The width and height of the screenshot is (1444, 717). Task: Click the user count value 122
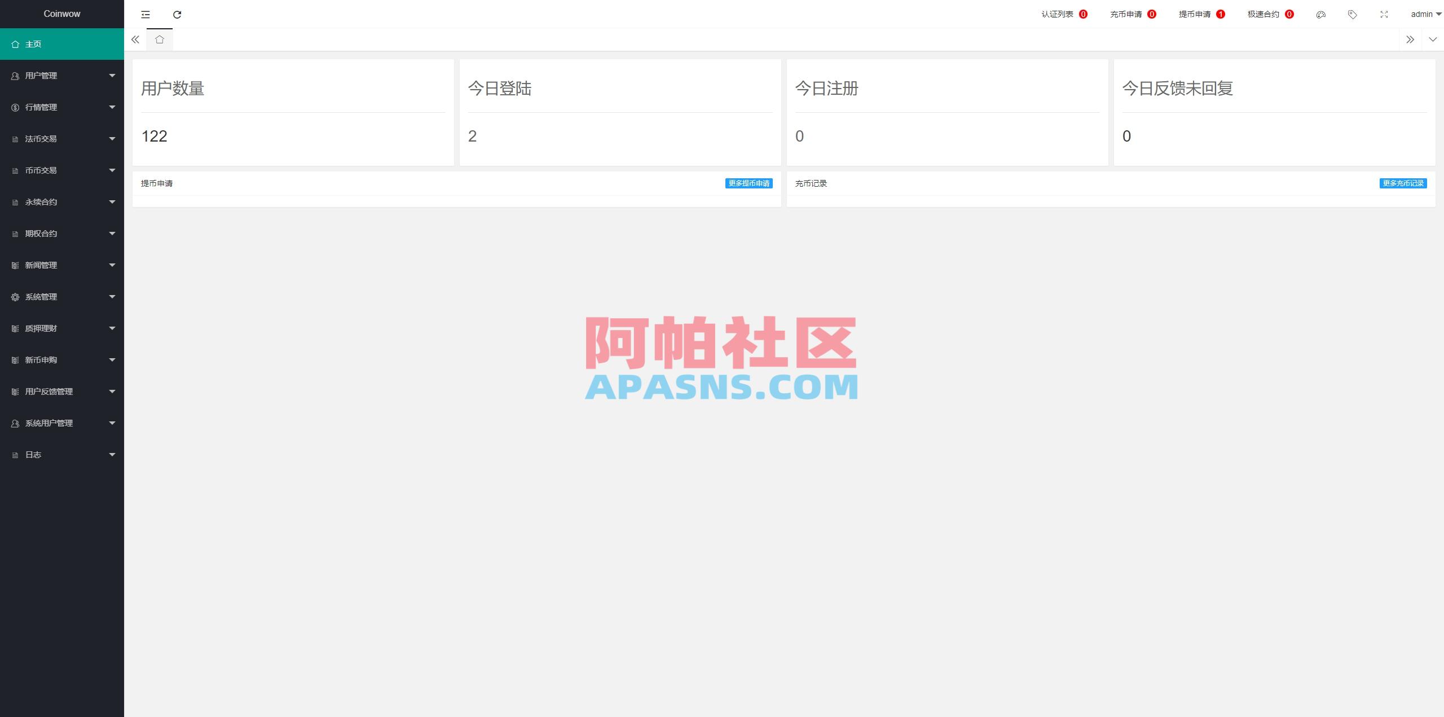pyautogui.click(x=154, y=136)
